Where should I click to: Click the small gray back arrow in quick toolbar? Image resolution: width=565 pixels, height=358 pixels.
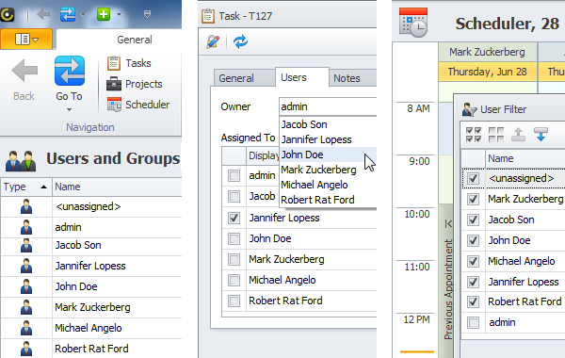pyautogui.click(x=43, y=14)
